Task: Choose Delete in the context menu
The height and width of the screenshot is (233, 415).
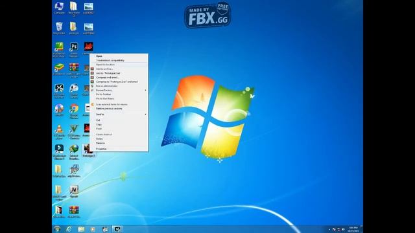Action: tap(119, 139)
